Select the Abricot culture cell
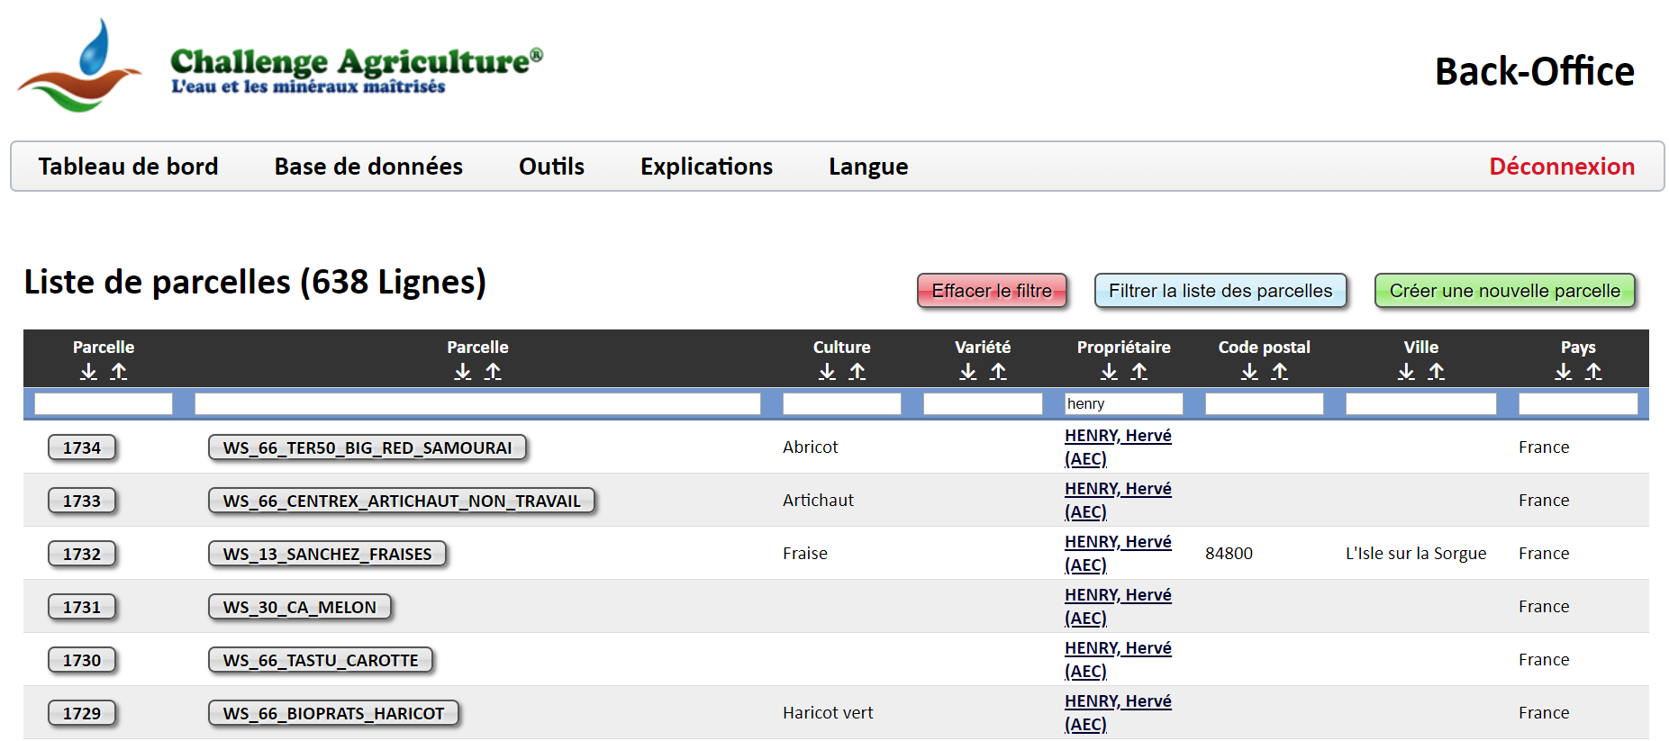 coord(811,447)
